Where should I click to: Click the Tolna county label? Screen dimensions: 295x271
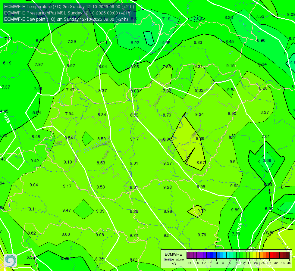click(x=106, y=155)
